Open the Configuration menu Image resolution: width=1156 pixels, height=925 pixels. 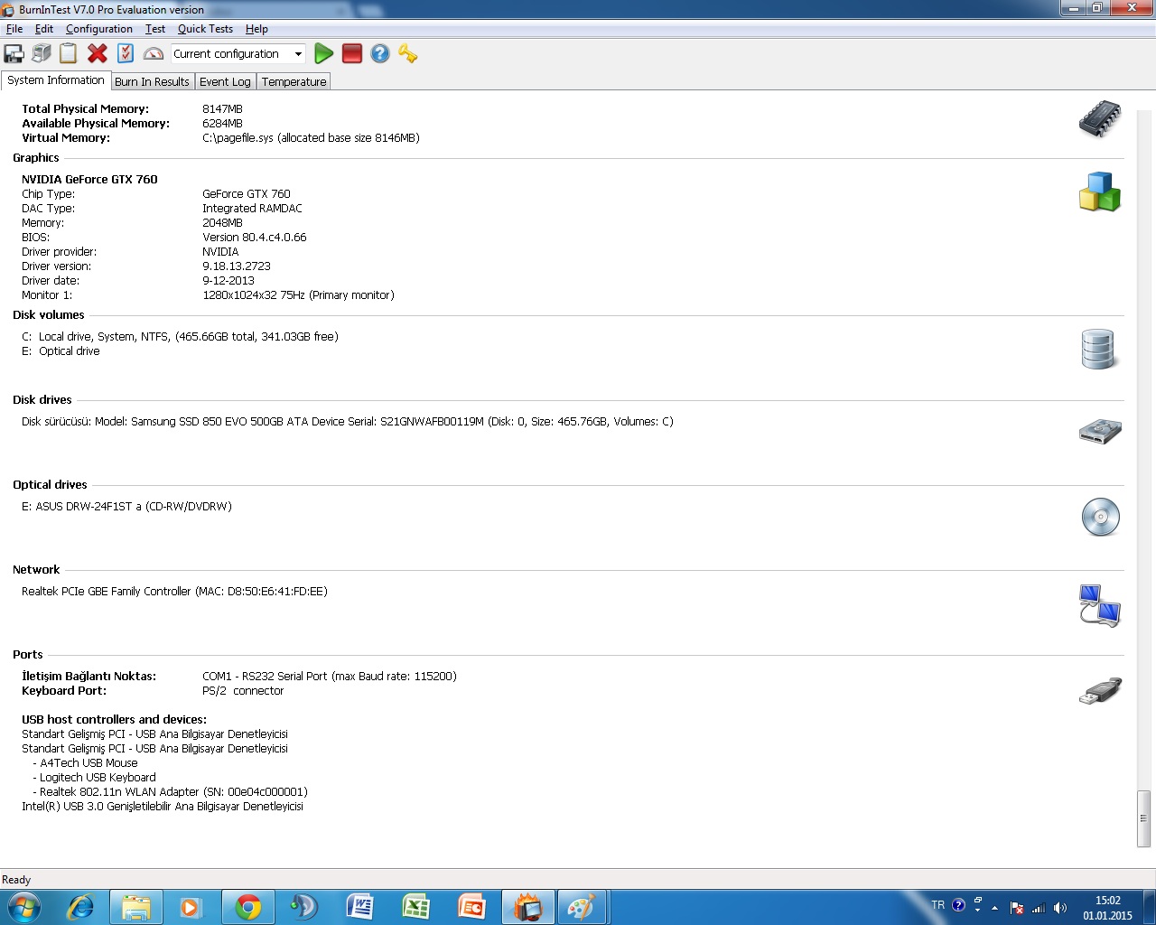(98, 29)
